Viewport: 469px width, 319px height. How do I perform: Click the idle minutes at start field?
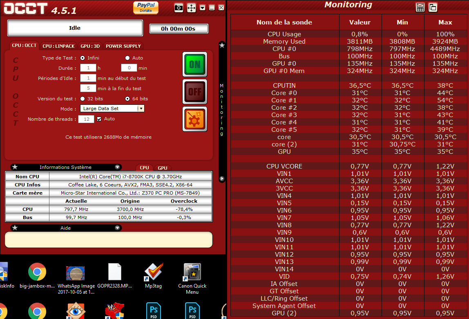[88, 78]
